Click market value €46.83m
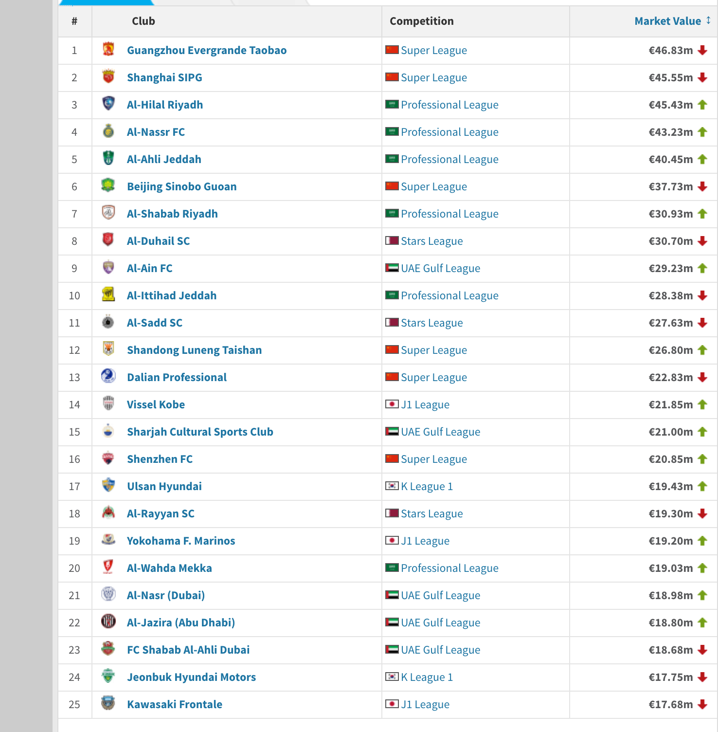 671,50
